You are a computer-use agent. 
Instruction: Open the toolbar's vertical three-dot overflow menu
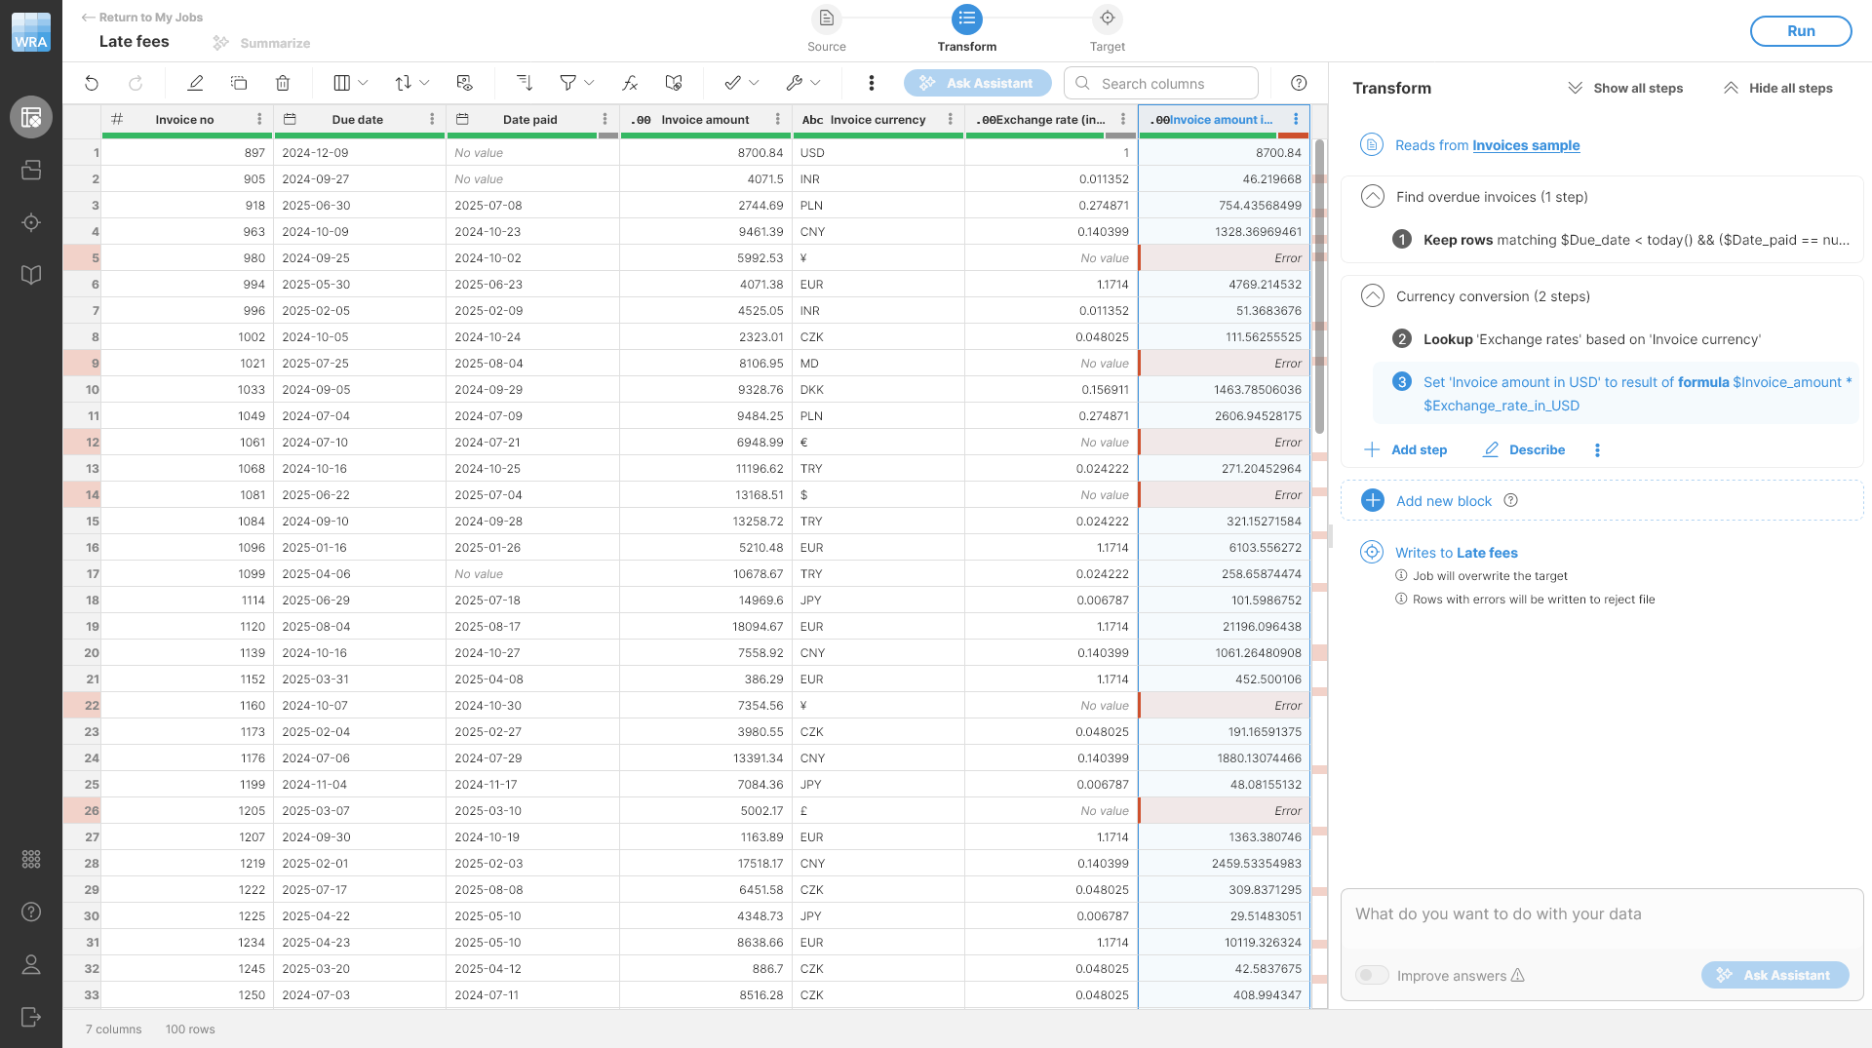tap(871, 84)
